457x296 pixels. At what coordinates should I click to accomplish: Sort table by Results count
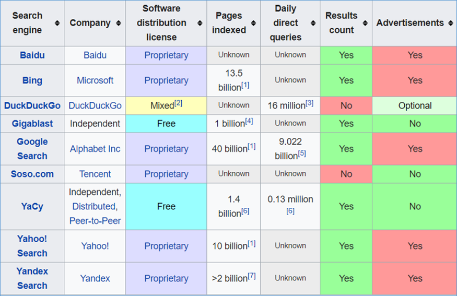[365, 23]
